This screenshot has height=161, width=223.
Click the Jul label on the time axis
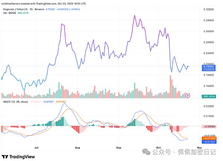[36, 148]
